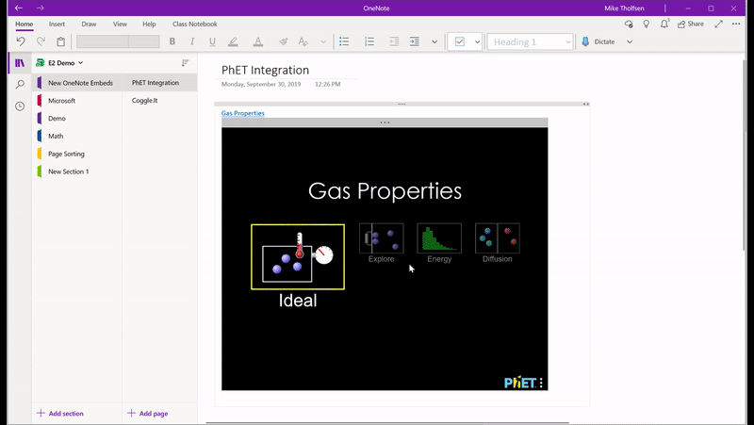Click Add section
Viewport: 754px width, 425px height.
[x=60, y=414]
